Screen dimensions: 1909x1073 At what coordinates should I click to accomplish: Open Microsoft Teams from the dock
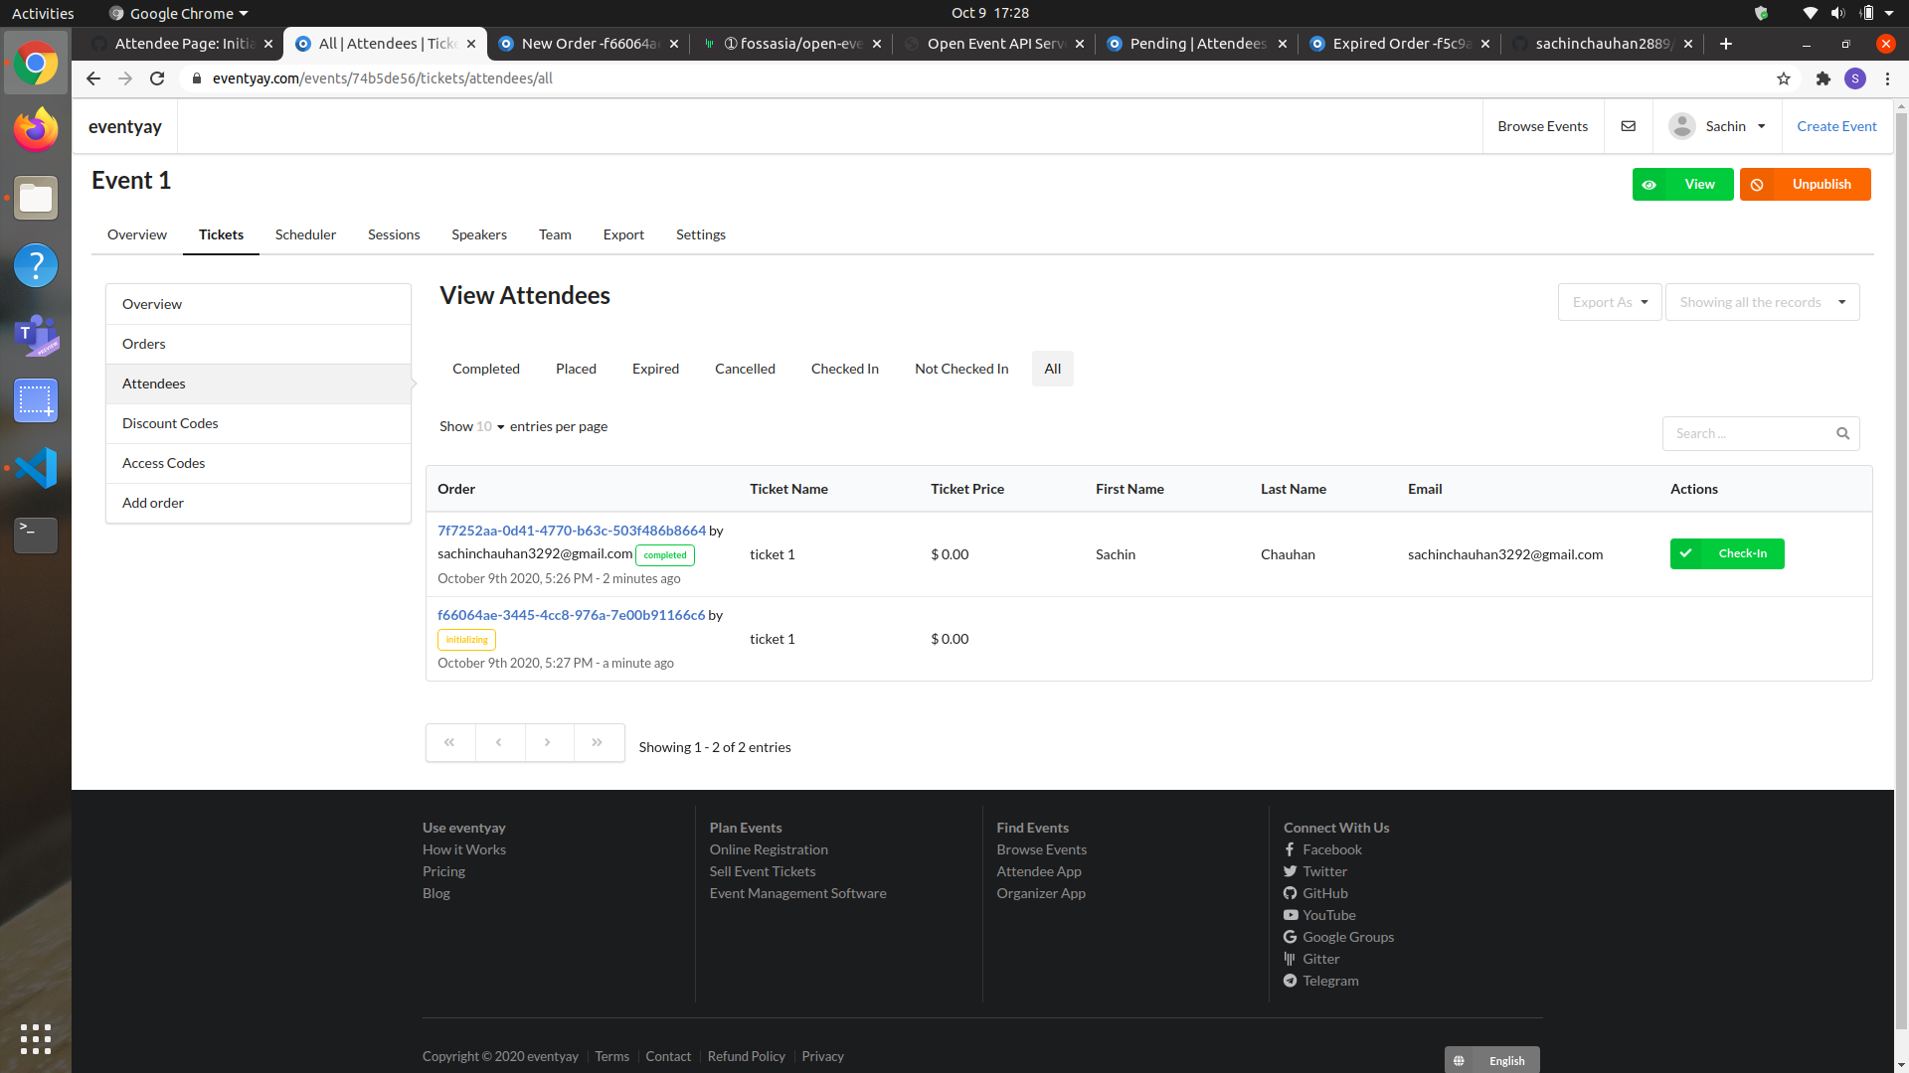click(36, 334)
